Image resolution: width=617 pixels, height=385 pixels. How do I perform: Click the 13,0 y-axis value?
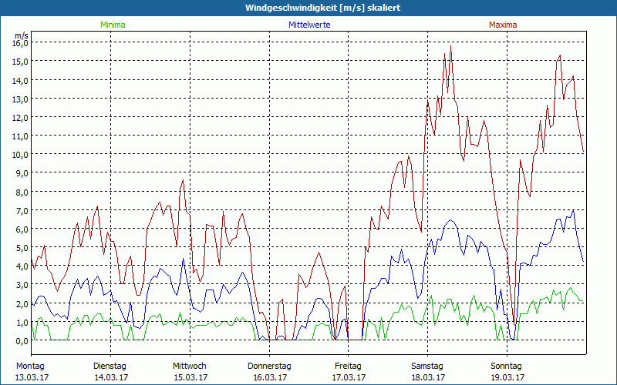pyautogui.click(x=22, y=99)
